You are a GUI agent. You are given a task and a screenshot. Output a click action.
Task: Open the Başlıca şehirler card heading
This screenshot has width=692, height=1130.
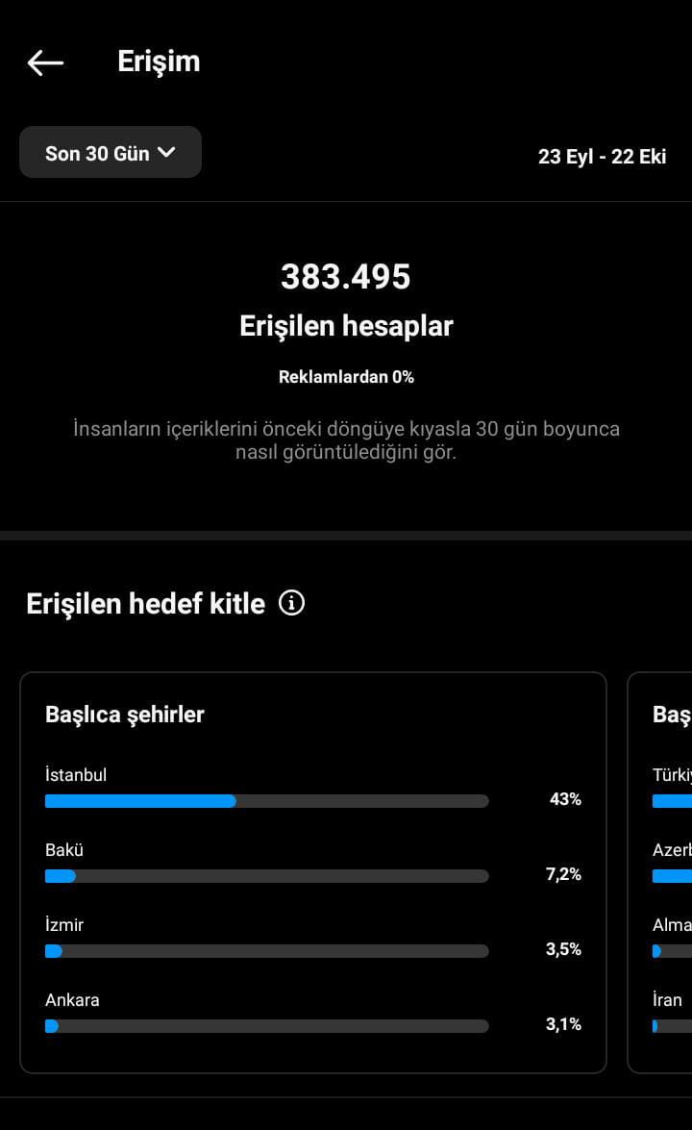click(125, 715)
